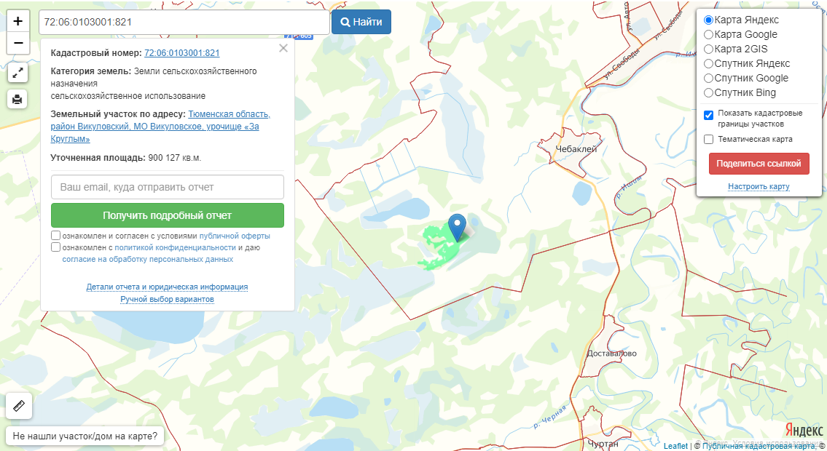Open cadastral number 72:06:0103001:821 link
827x451 pixels.
182,52
